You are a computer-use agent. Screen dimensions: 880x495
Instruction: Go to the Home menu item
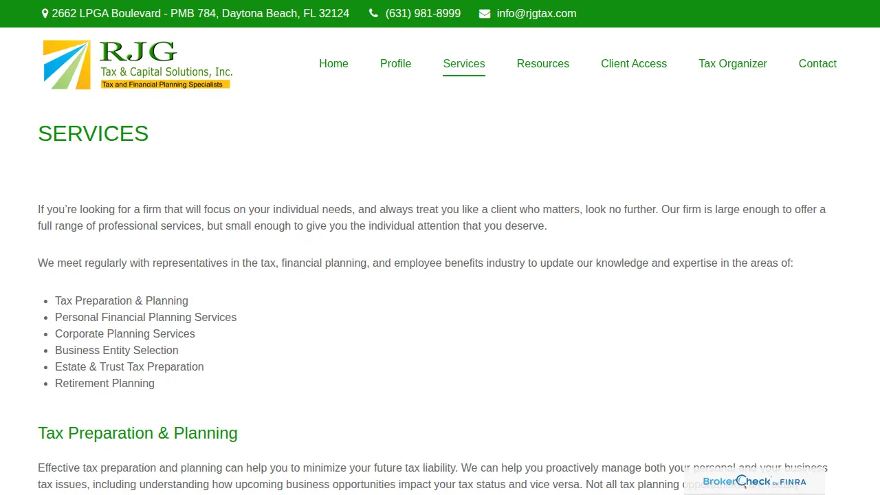(x=333, y=63)
